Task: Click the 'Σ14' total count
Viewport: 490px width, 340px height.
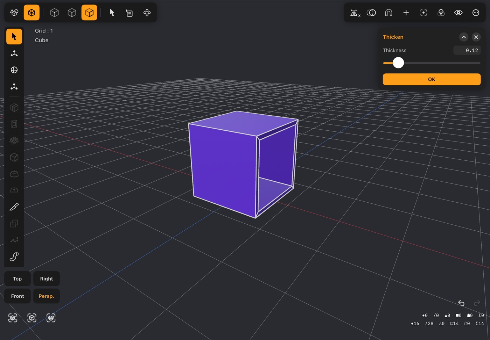Action: click(x=479, y=324)
